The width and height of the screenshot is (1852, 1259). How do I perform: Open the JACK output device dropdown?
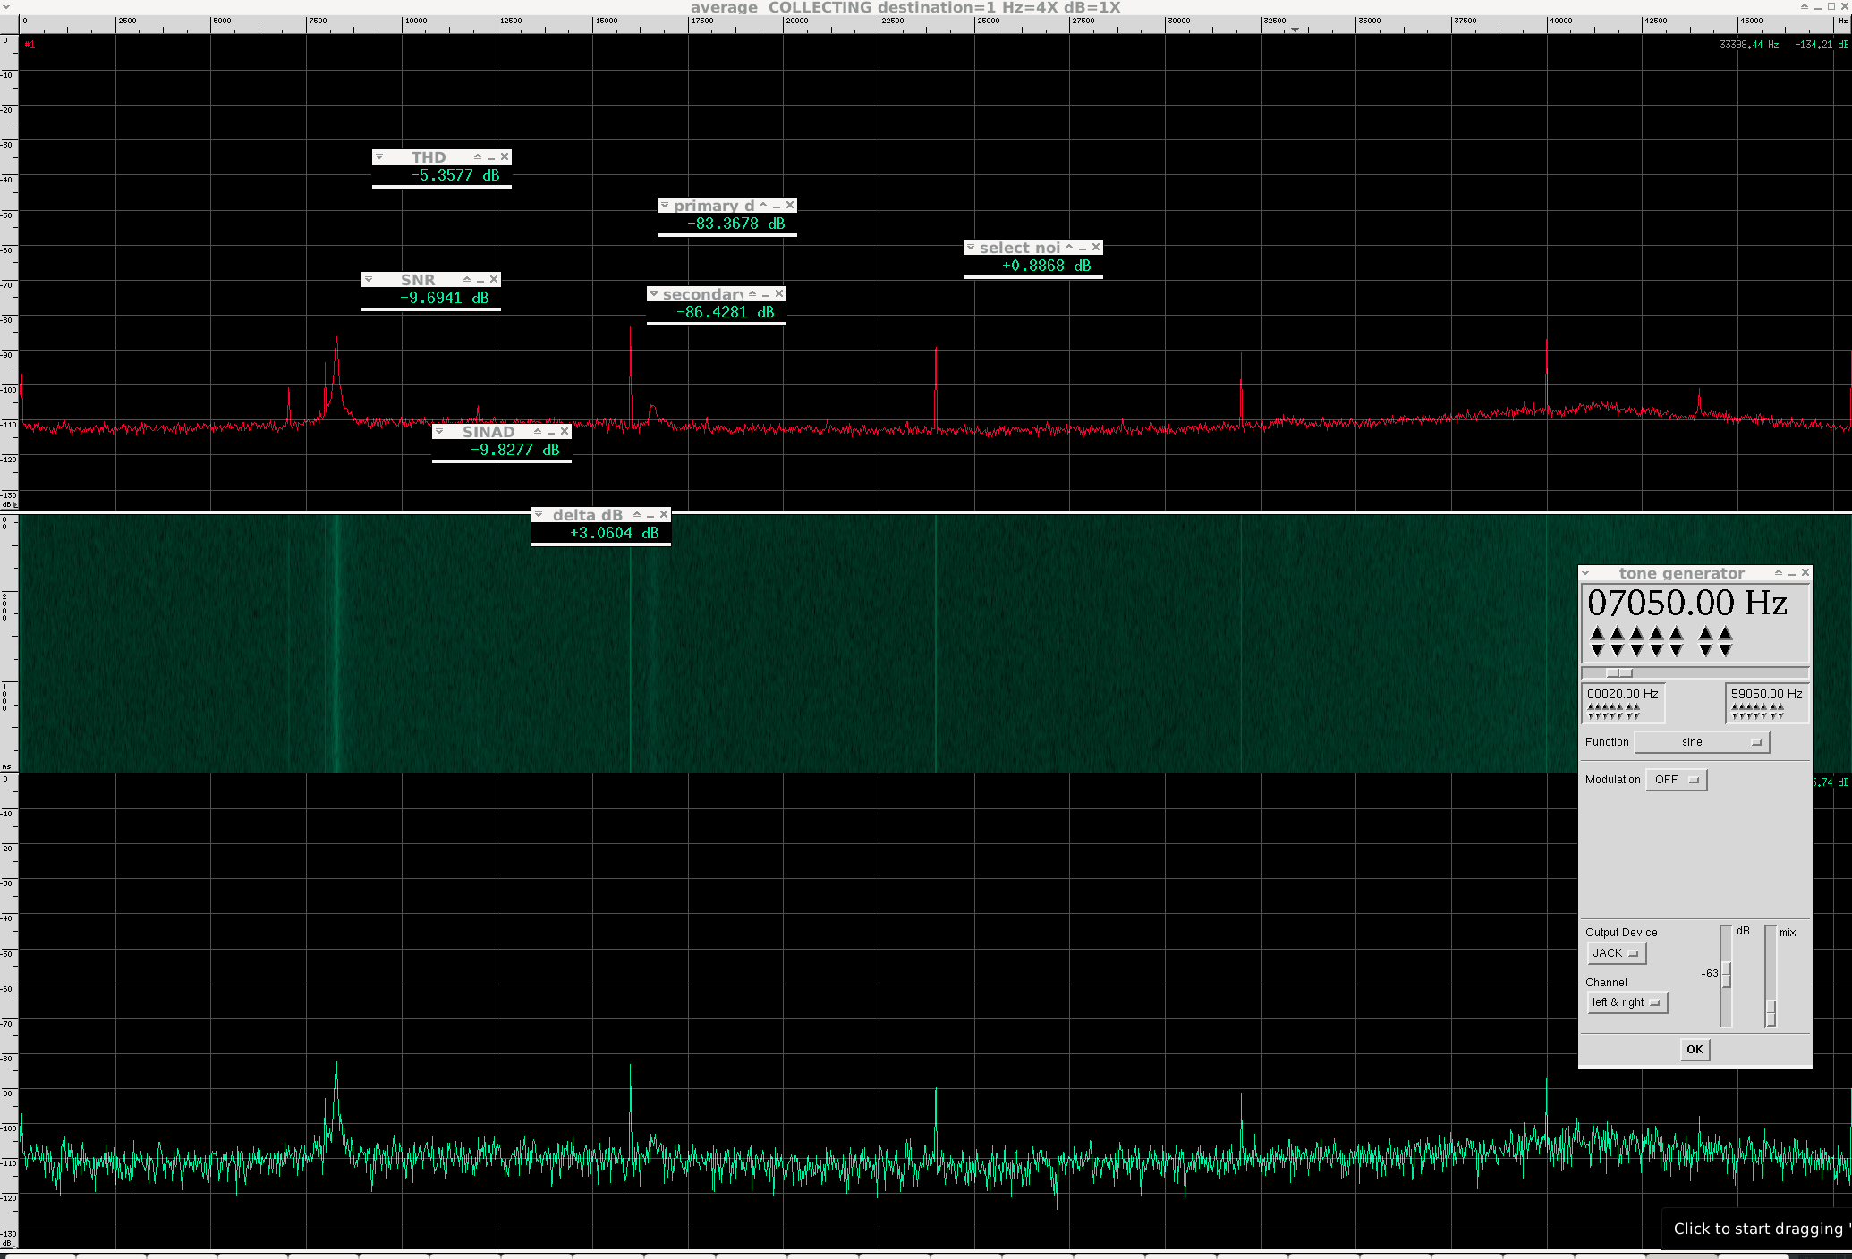(1616, 953)
